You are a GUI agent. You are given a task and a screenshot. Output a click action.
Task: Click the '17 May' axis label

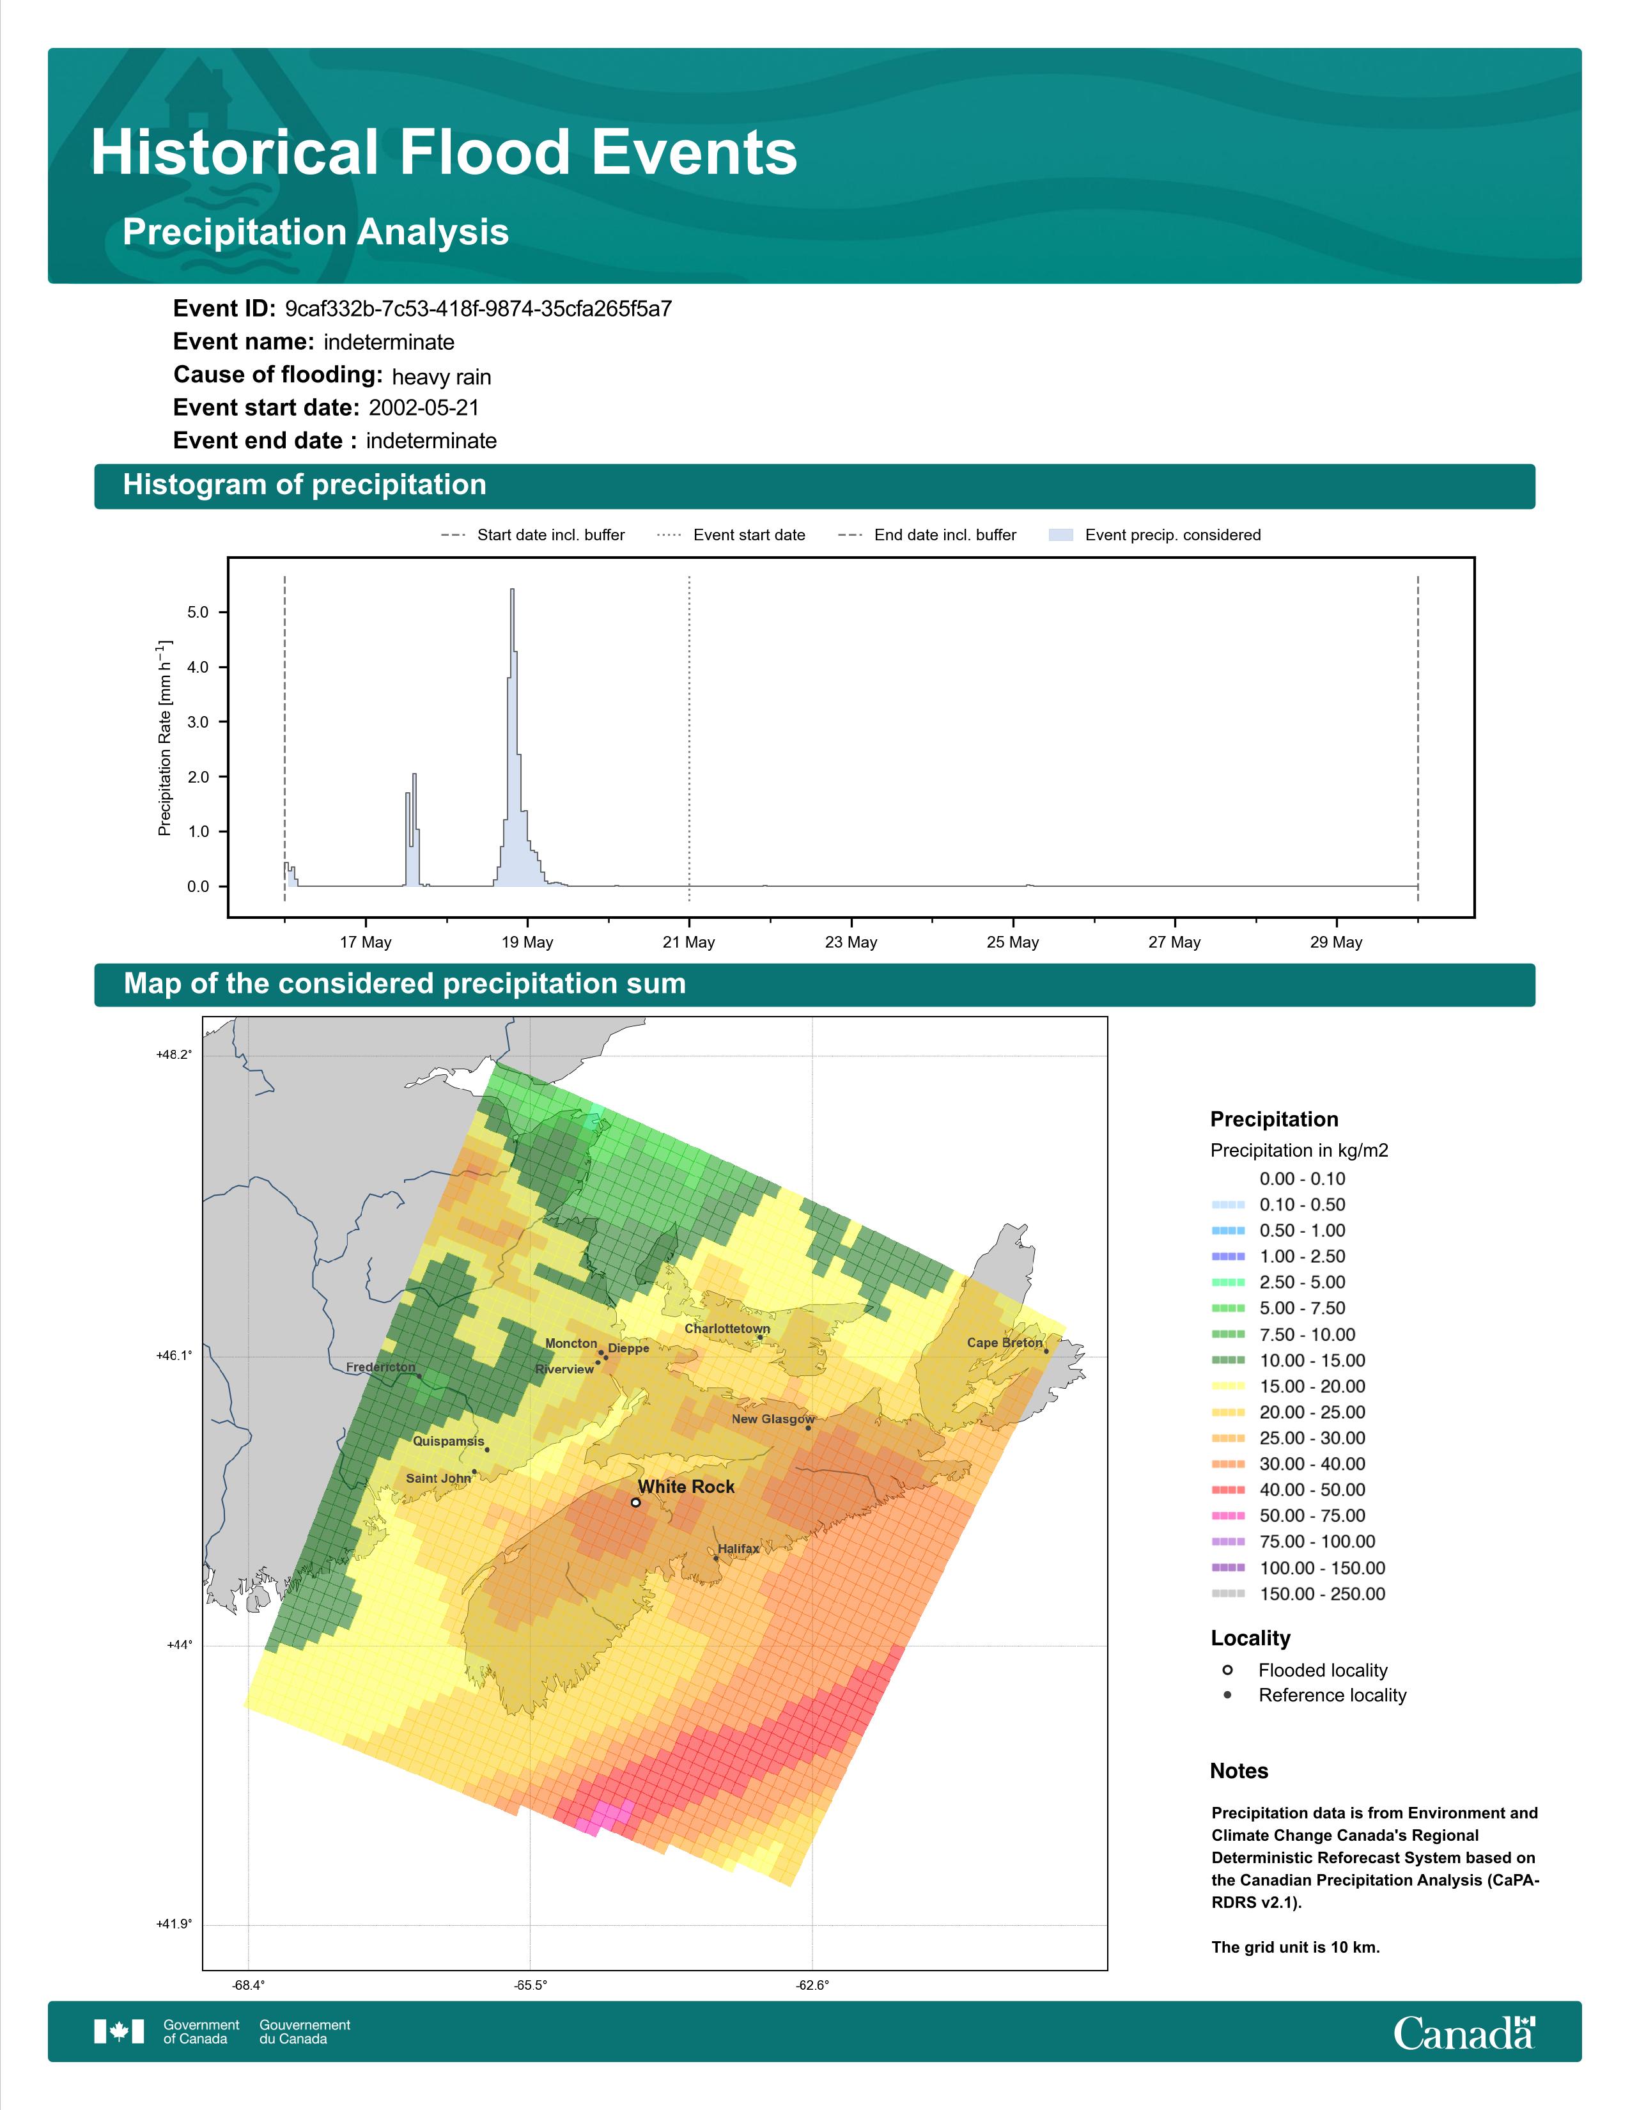pyautogui.click(x=365, y=942)
